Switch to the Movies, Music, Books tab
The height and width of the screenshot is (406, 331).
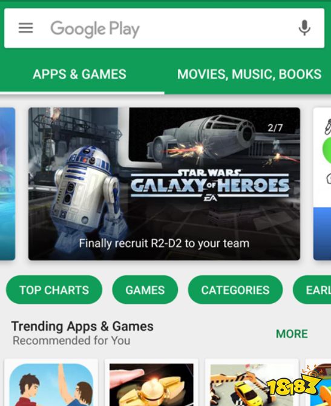coord(249,74)
